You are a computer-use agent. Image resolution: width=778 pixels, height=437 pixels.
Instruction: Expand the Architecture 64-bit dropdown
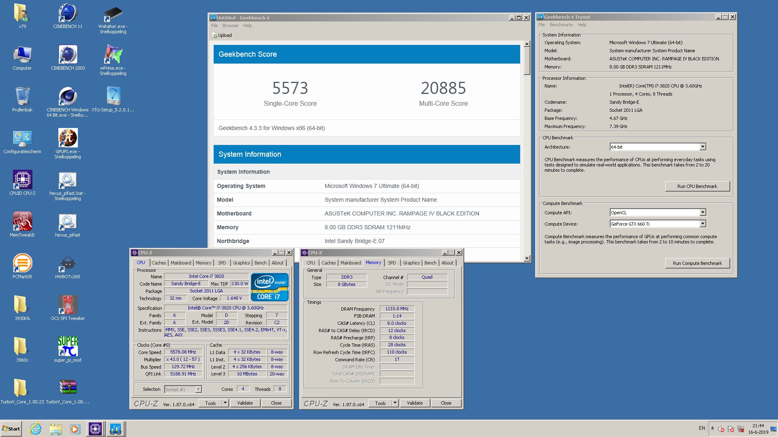click(703, 147)
